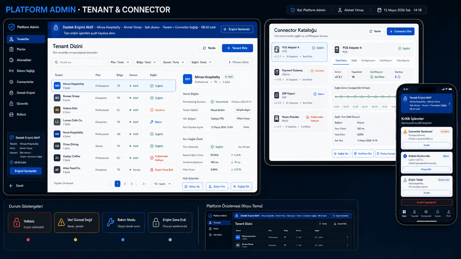Open Tenantlar in the sidebar
461x259 pixels.
pos(26,39)
